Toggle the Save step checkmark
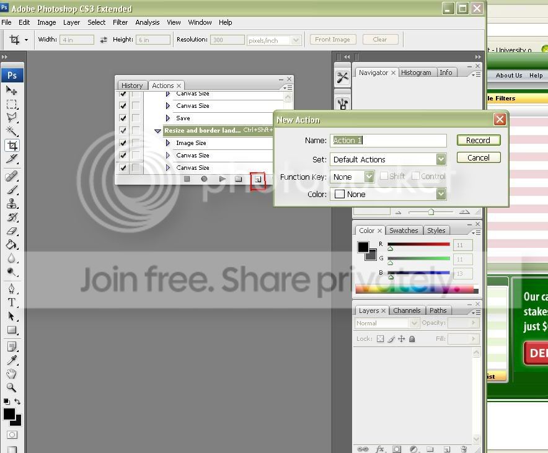 [123, 118]
